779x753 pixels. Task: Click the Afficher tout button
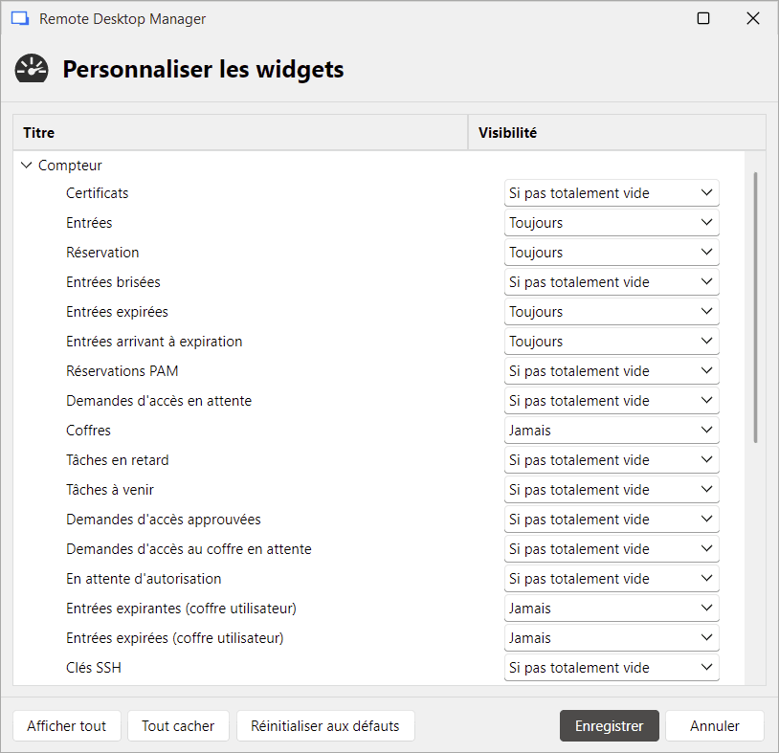pyautogui.click(x=66, y=725)
